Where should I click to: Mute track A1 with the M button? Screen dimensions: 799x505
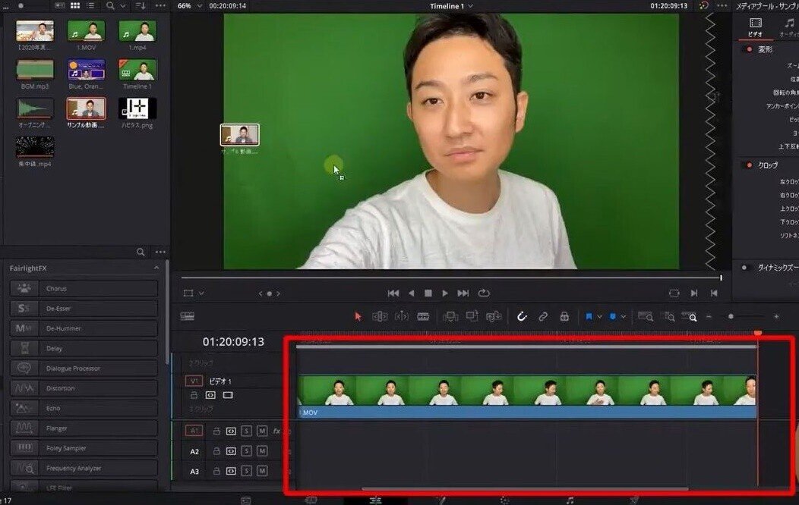(261, 430)
